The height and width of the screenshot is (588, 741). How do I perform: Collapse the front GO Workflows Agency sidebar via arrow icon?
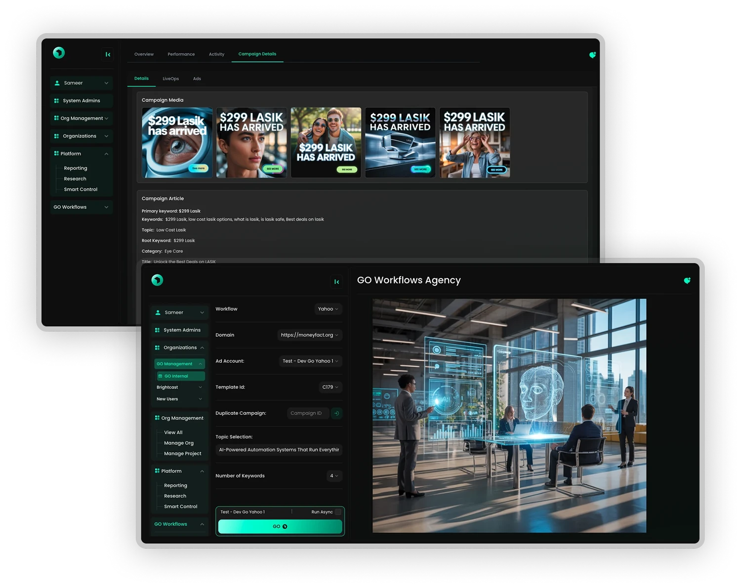[336, 282]
